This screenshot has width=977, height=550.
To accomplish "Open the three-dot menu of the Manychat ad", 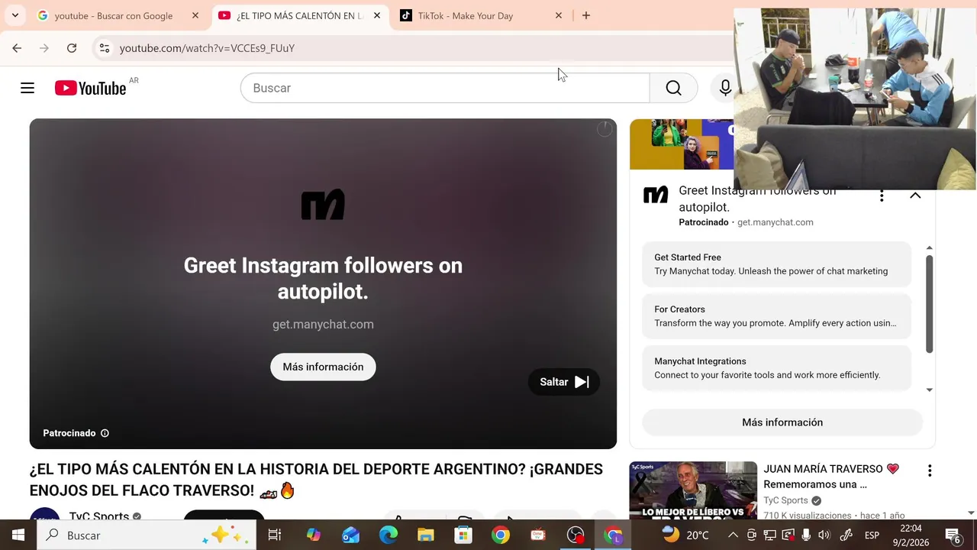I will [882, 196].
